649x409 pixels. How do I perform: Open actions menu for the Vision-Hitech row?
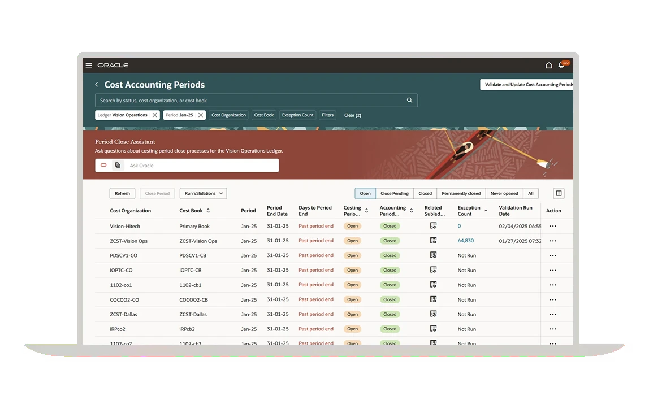553,226
